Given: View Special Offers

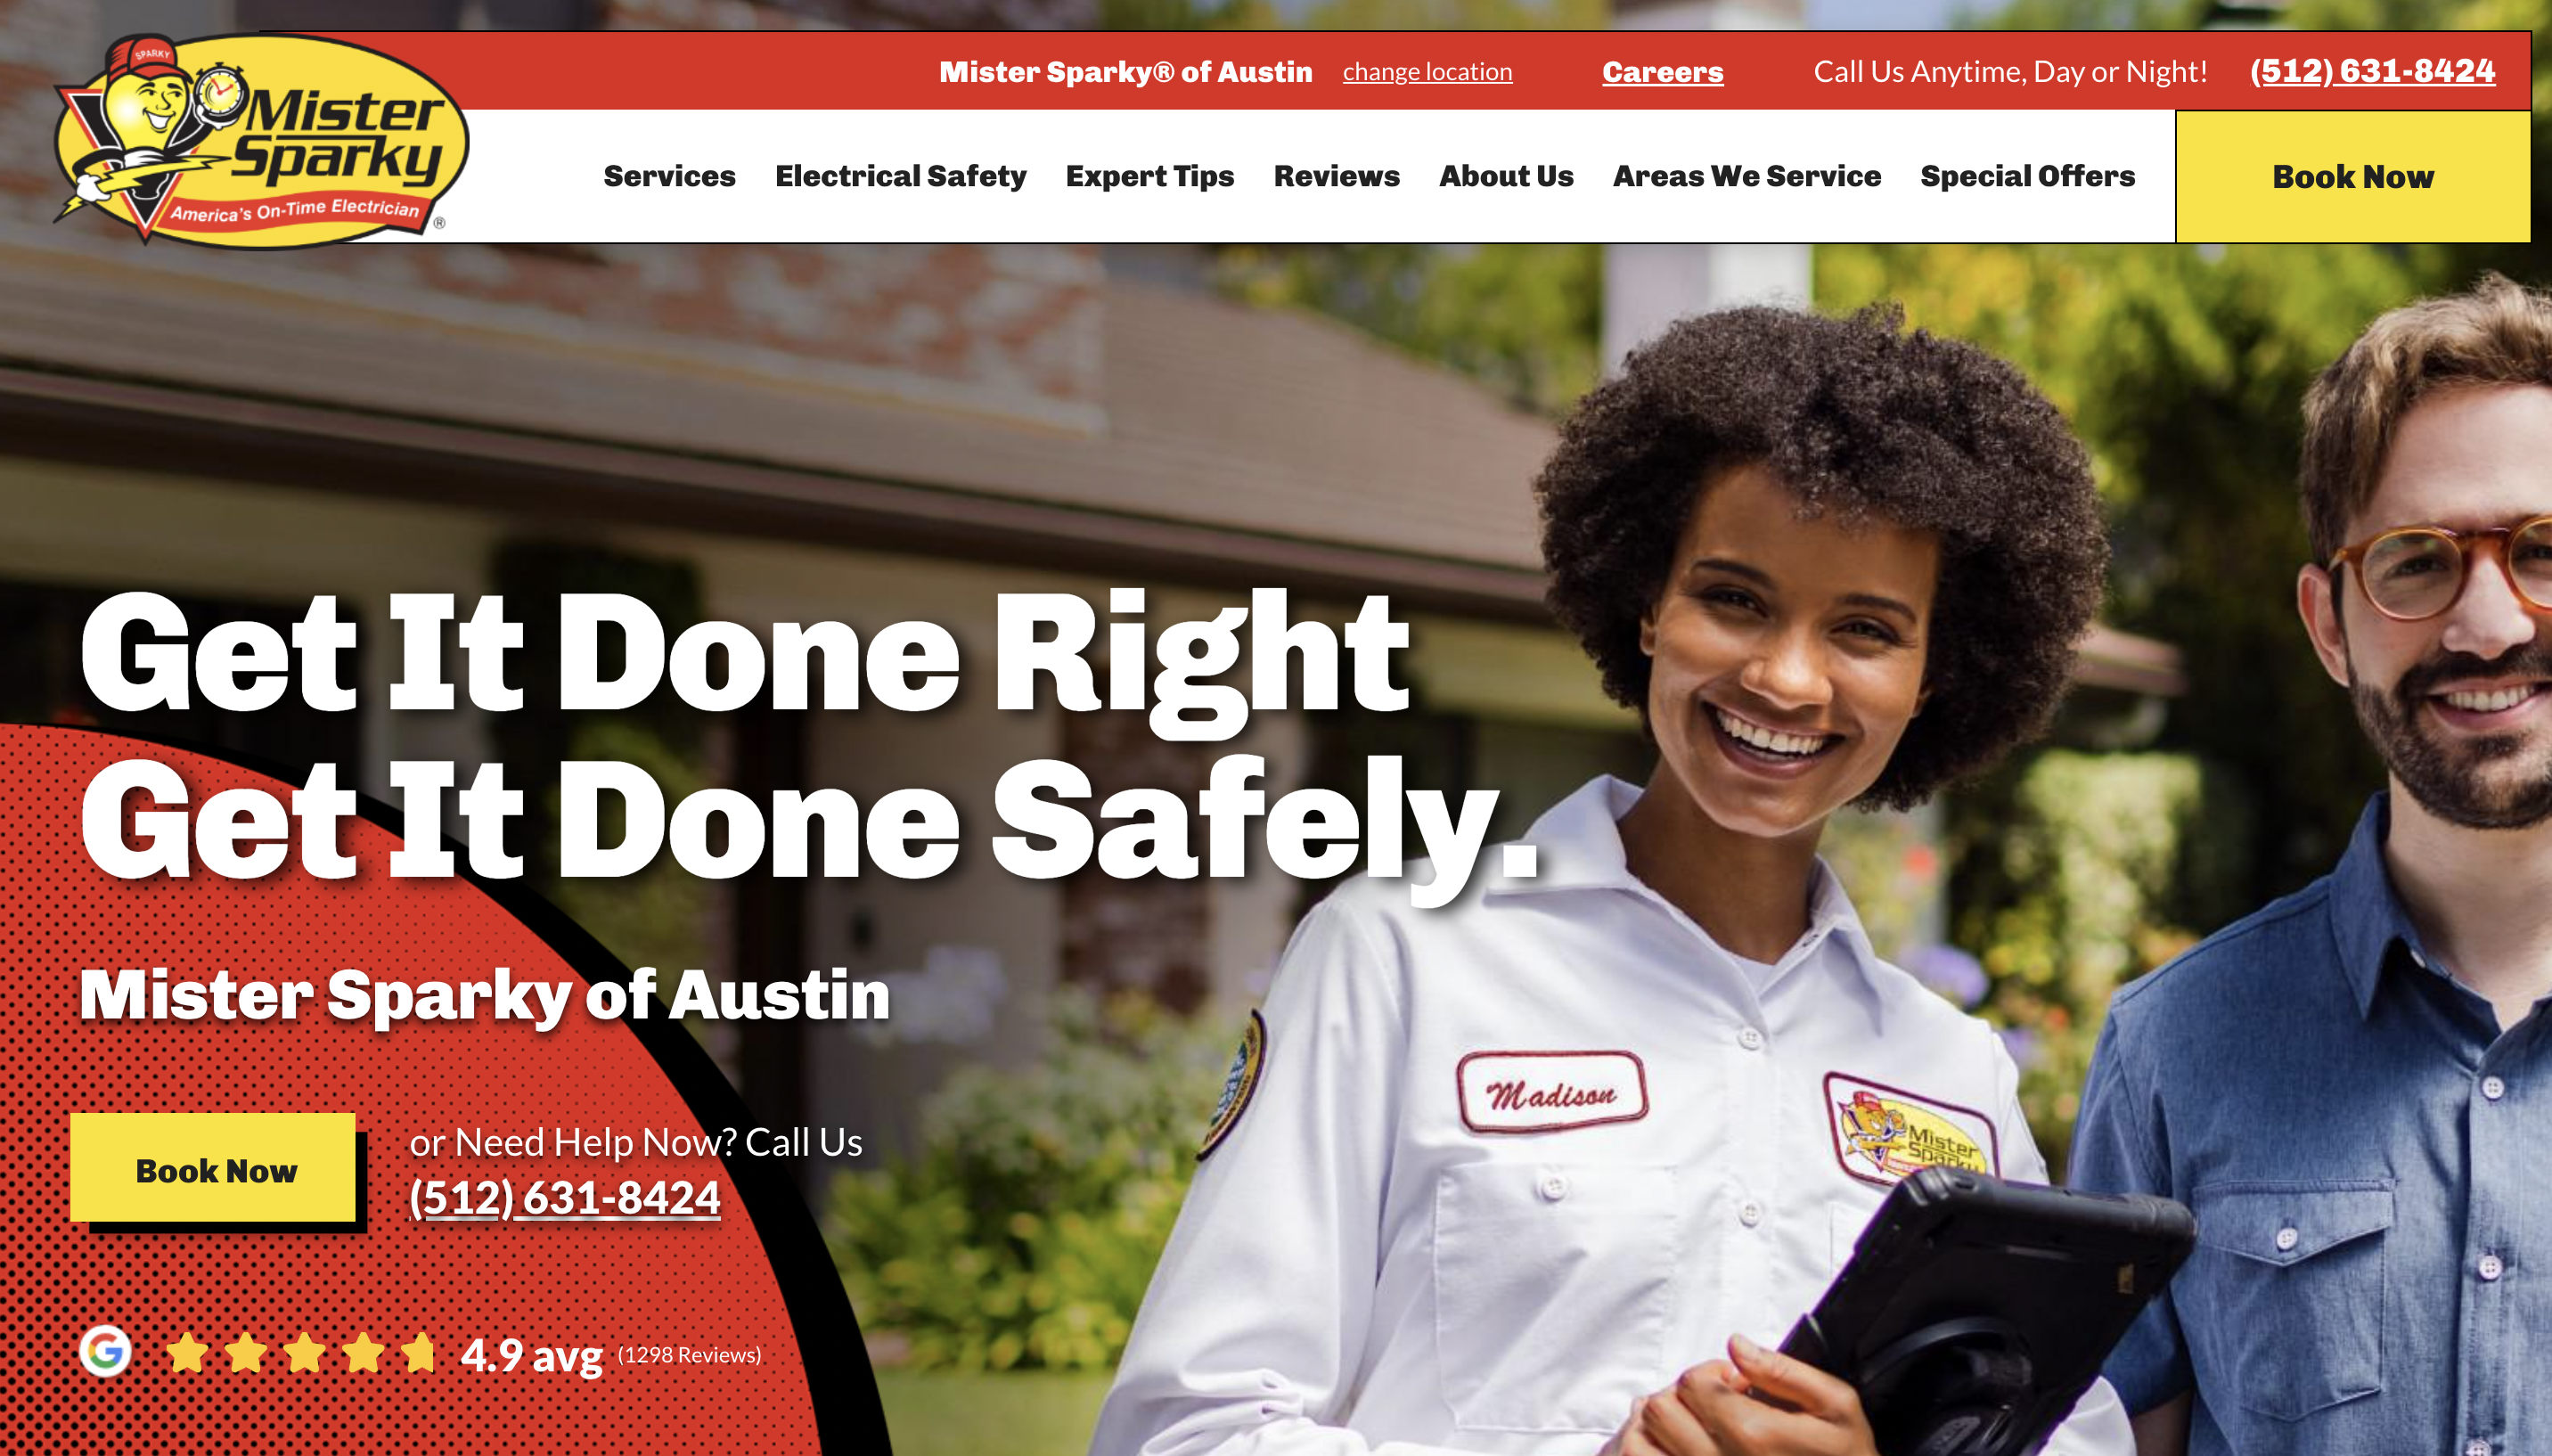Looking at the screenshot, I should 2027,176.
